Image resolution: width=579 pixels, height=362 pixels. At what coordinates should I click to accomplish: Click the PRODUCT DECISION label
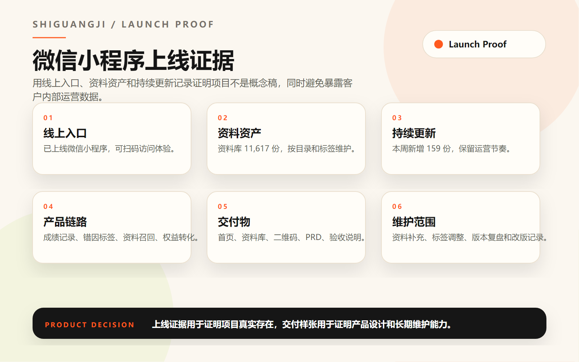click(x=90, y=325)
